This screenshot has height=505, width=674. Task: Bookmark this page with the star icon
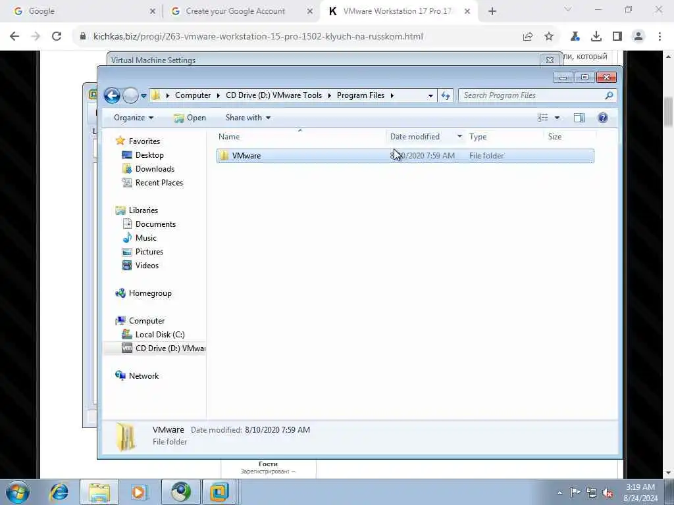[549, 37]
